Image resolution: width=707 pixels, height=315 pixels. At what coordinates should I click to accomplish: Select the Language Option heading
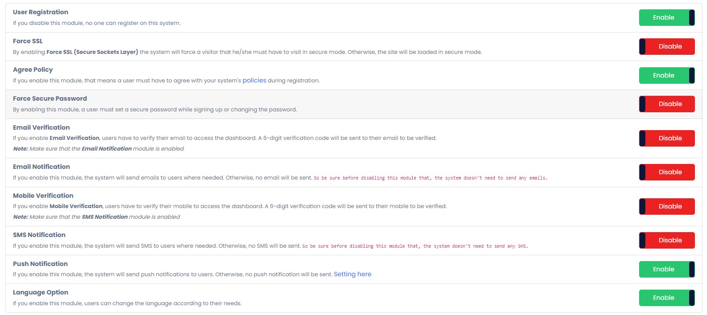(x=40, y=292)
